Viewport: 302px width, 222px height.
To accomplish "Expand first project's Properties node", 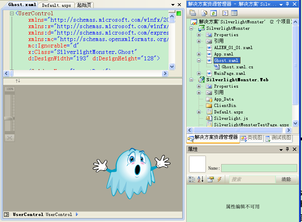I will (x=199, y=35).
